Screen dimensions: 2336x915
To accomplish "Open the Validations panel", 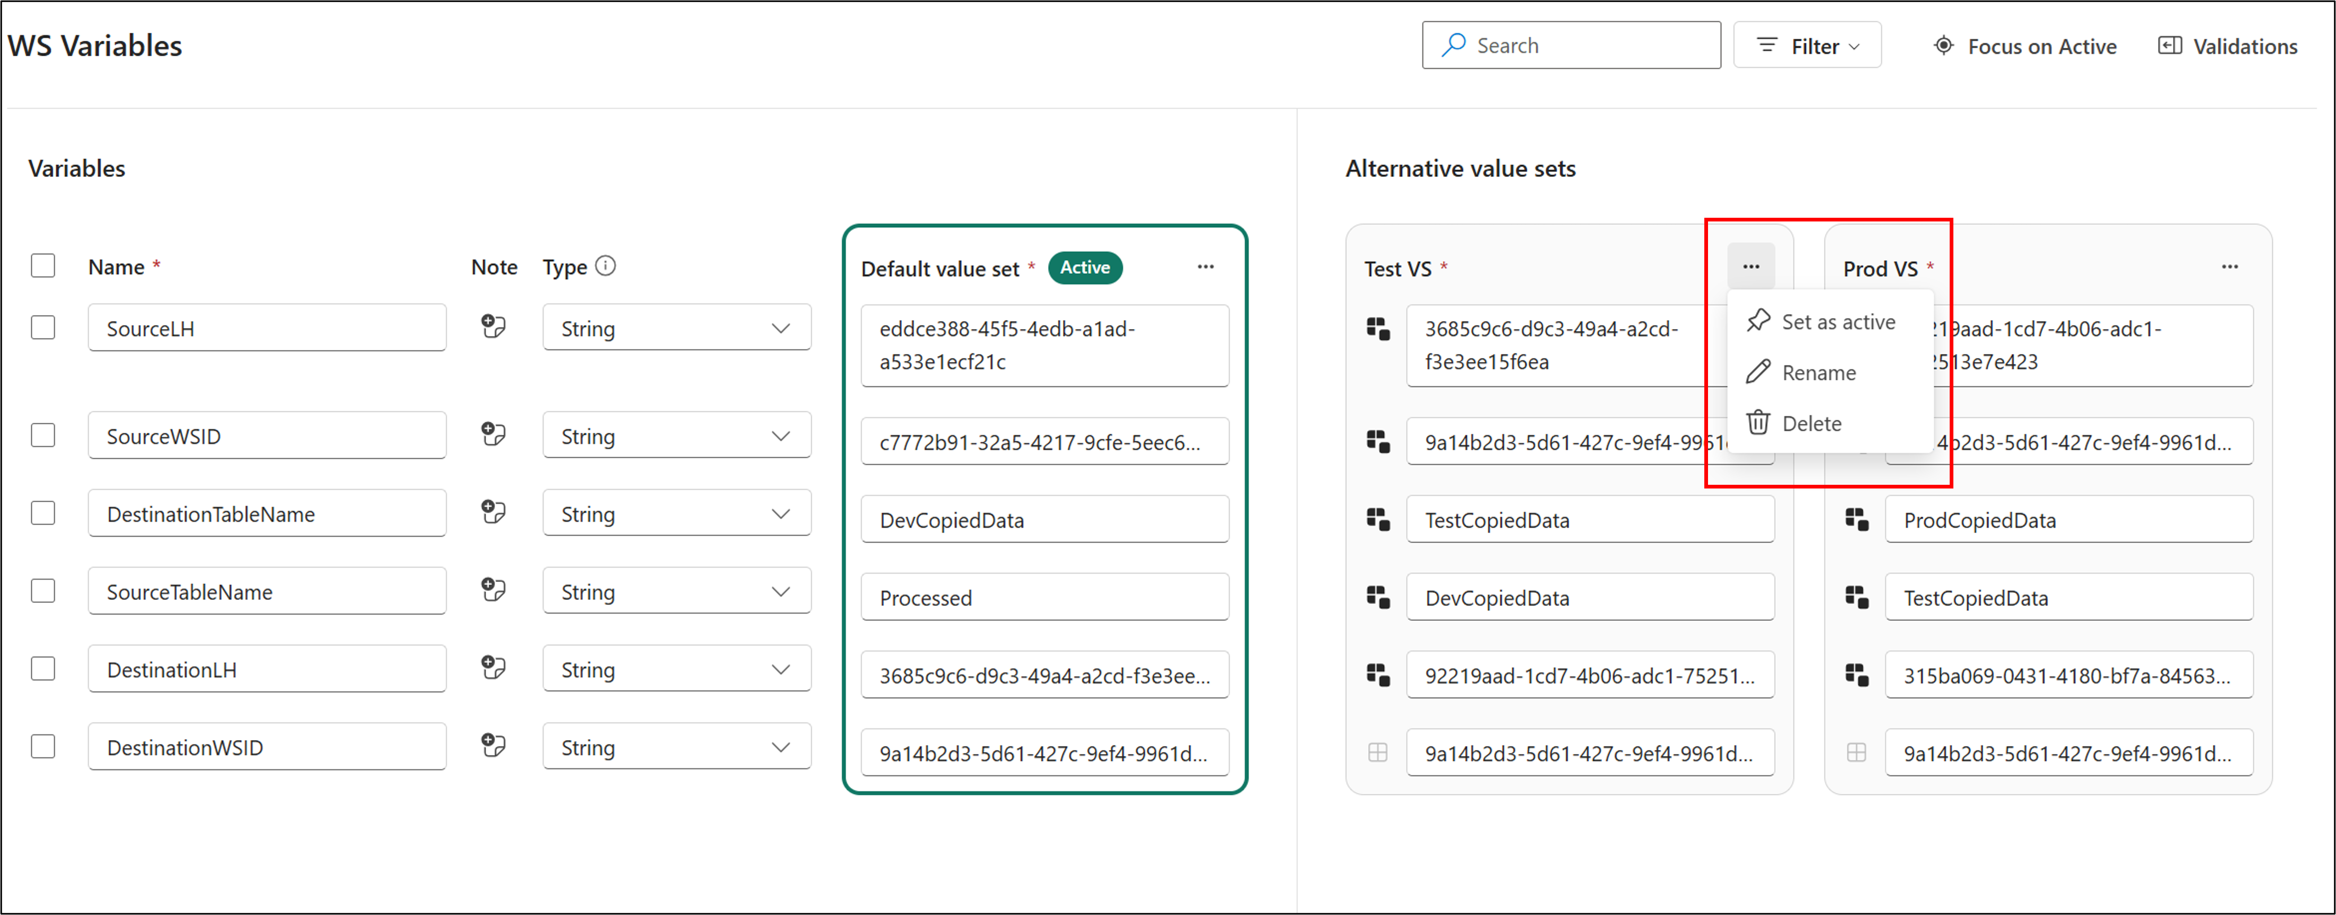I will click(x=2228, y=46).
